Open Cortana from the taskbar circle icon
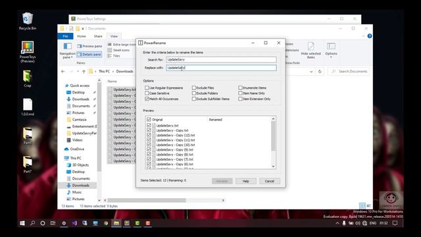Viewport: 421px width, 237px height. pos(43,223)
